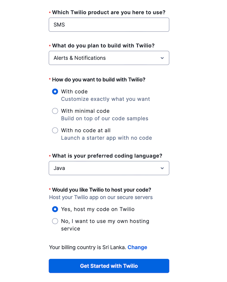Click 'Build on top of our code samples' text

(105, 118)
